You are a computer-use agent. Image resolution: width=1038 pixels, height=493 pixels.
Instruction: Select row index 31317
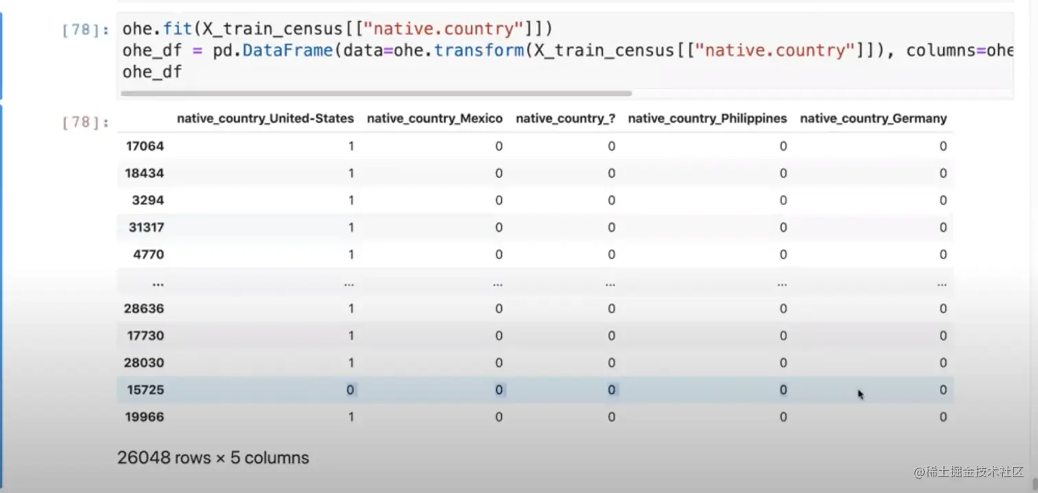146,227
